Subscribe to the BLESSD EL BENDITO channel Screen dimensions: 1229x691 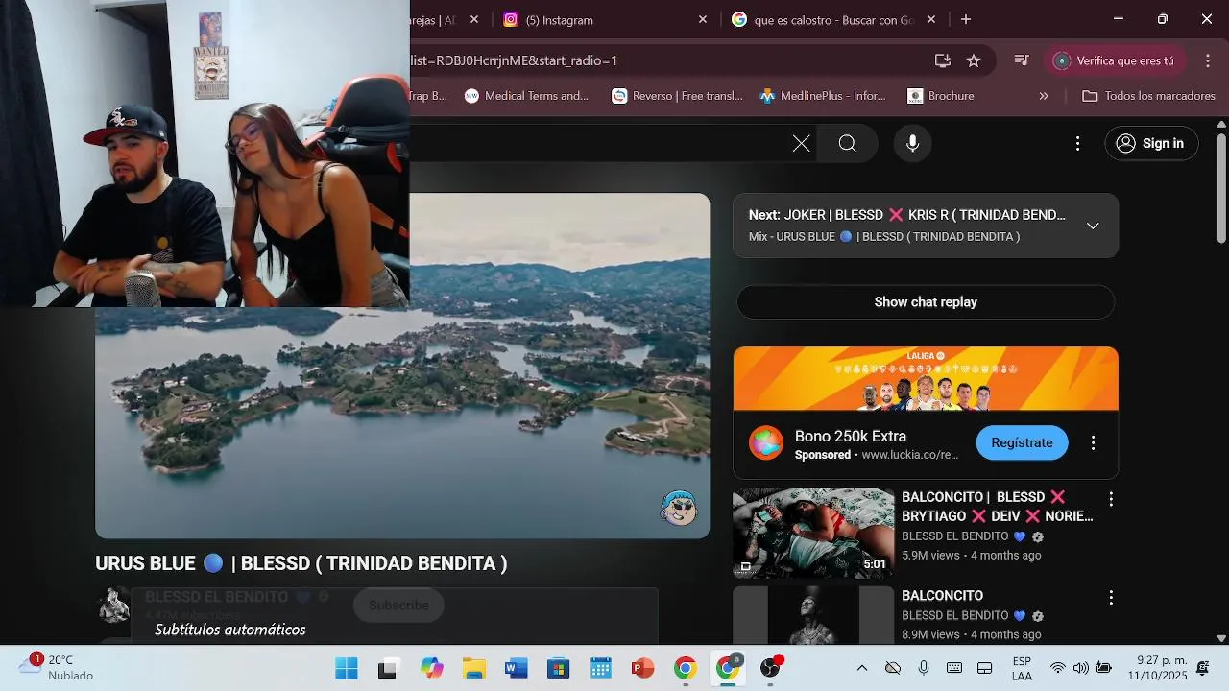click(x=398, y=605)
